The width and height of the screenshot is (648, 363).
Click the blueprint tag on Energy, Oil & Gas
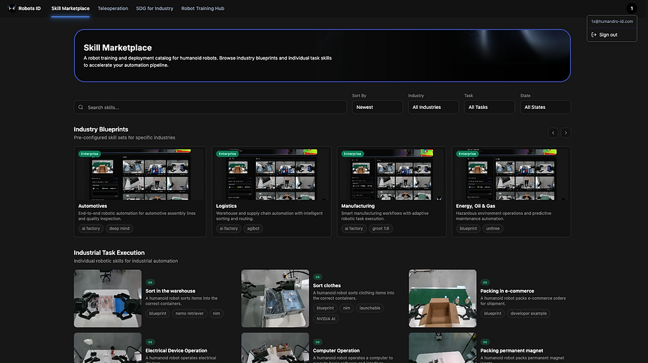[x=468, y=228]
